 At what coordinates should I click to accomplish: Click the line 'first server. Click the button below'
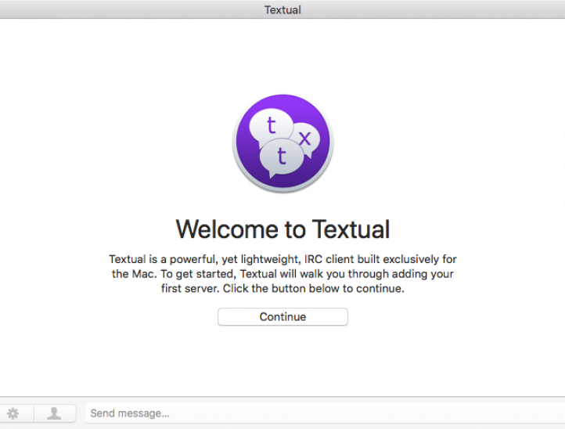click(282, 288)
